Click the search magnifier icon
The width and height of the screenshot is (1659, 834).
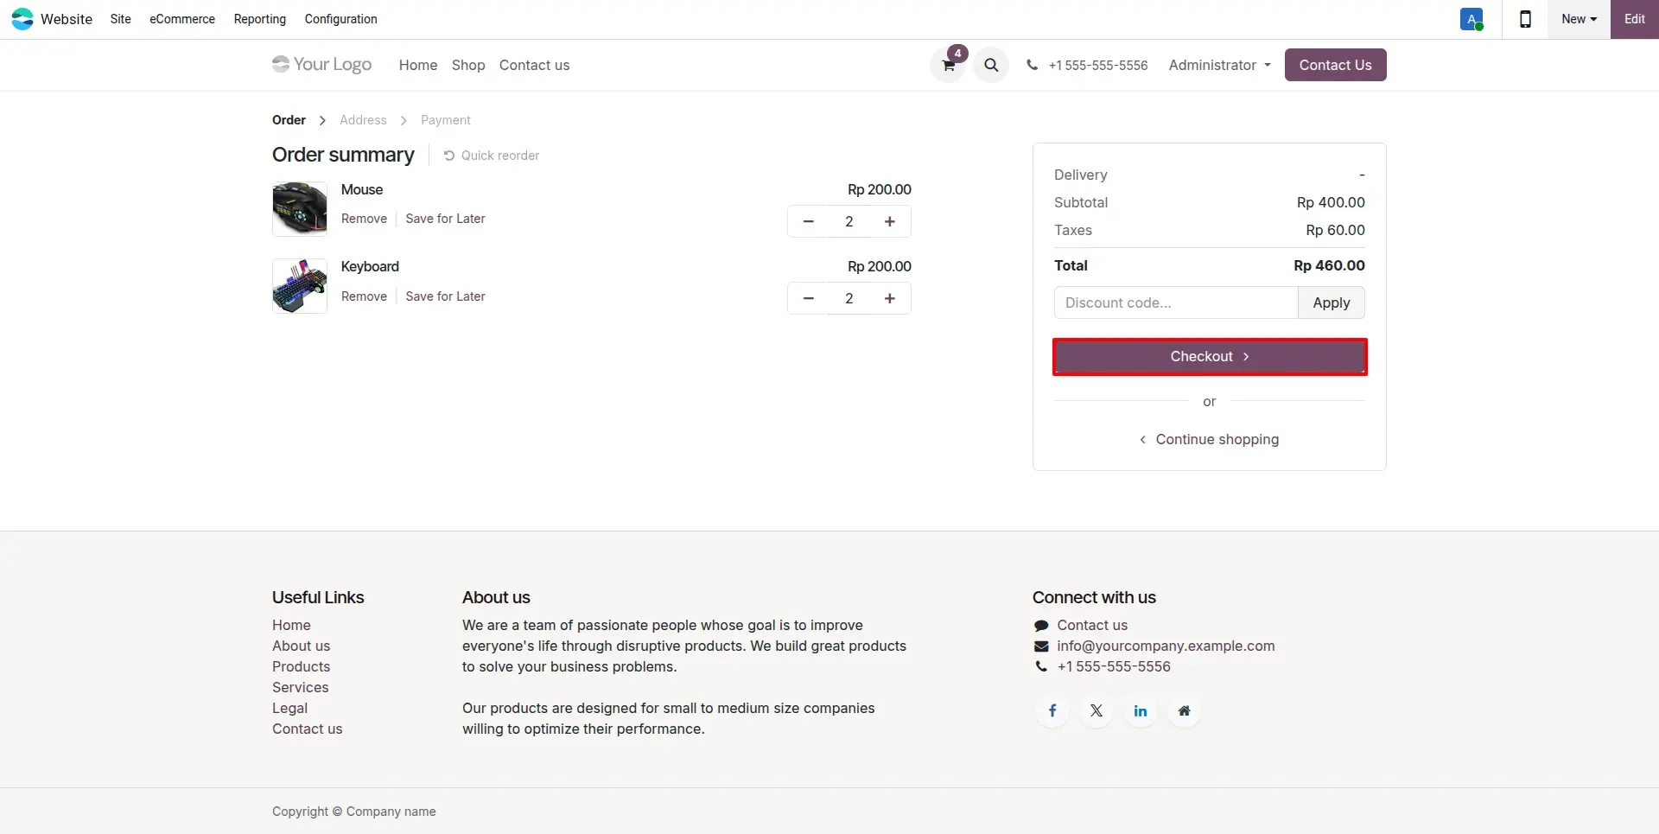tap(991, 65)
